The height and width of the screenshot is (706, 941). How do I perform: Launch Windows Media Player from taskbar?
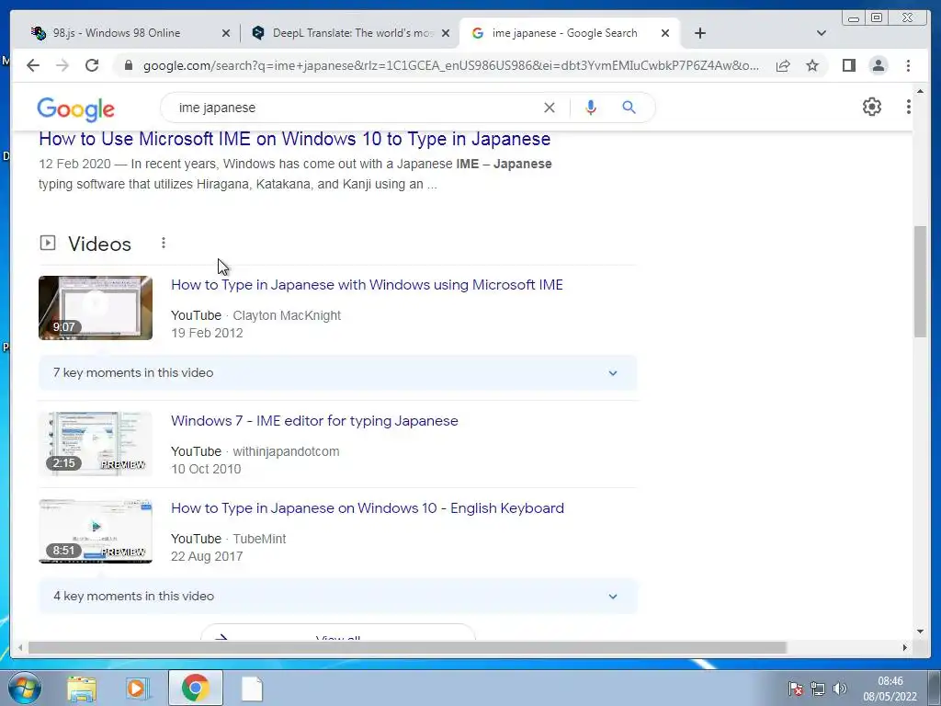click(x=137, y=689)
